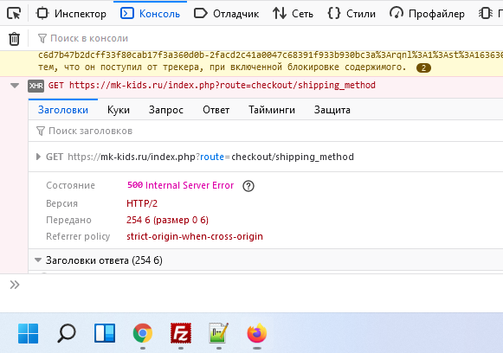
Task: Switch to the Консоль tab
Action: pyautogui.click(x=150, y=14)
